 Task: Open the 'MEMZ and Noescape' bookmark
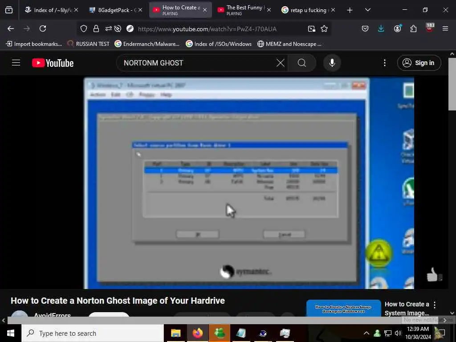coord(289,44)
